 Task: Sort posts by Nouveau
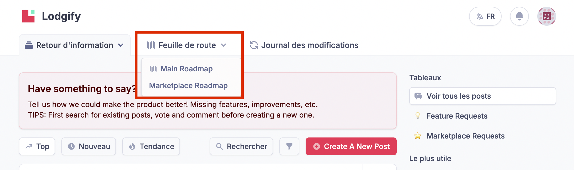point(89,146)
